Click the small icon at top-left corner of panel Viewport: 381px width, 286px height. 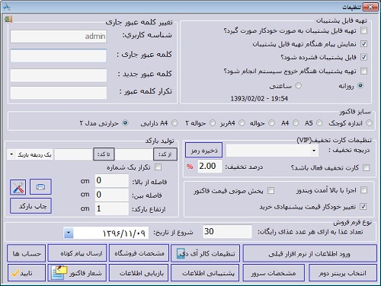[8, 19]
